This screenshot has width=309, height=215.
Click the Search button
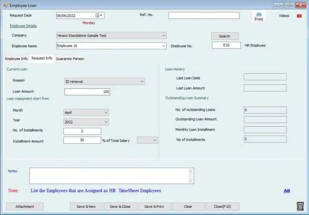(225, 36)
